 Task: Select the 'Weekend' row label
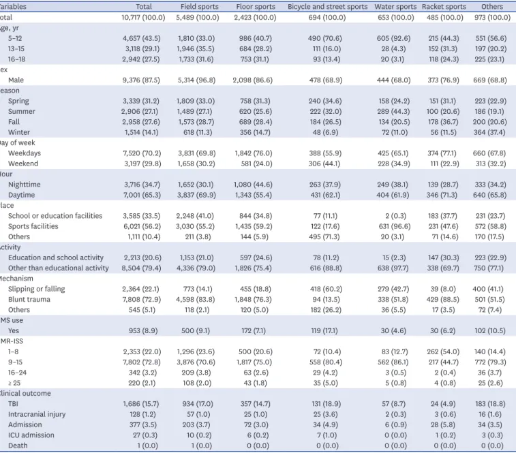tap(23, 163)
